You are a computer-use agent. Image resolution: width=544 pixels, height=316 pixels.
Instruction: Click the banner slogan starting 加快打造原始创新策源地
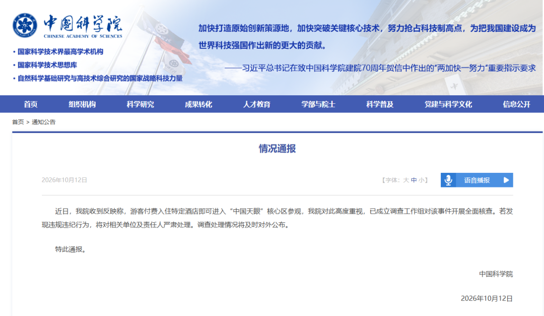(x=367, y=36)
